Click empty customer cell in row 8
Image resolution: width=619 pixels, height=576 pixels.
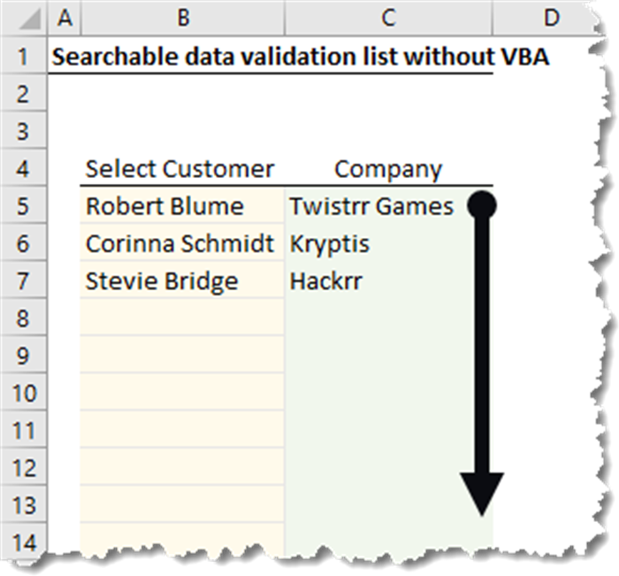tap(180, 318)
